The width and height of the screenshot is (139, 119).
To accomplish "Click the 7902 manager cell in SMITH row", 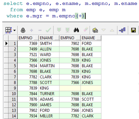I will [70, 43].
